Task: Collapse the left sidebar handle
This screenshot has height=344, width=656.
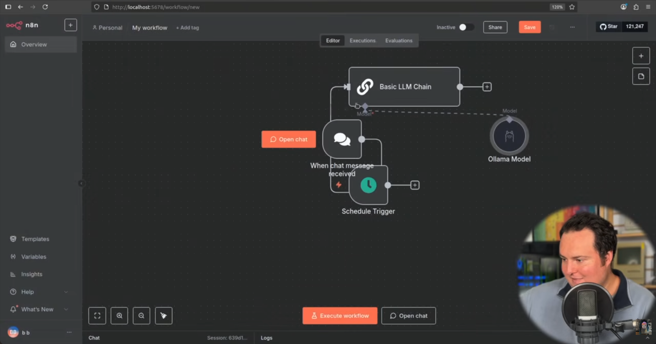Action: click(x=81, y=183)
